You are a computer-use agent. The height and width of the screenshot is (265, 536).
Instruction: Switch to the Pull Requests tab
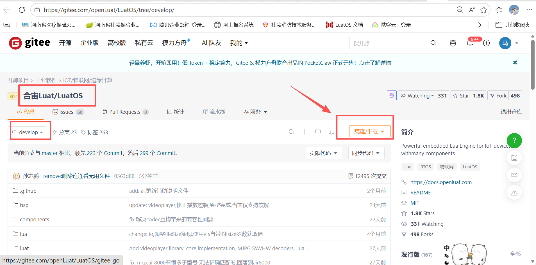(x=126, y=112)
